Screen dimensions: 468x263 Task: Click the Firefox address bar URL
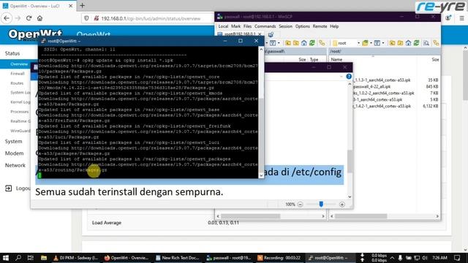click(x=151, y=18)
